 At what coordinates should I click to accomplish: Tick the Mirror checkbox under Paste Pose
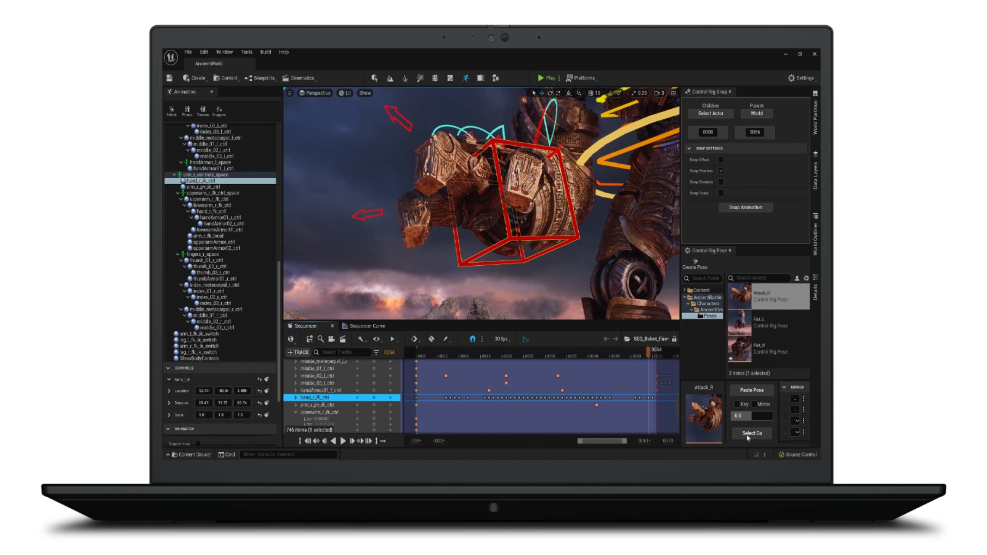[x=754, y=404]
